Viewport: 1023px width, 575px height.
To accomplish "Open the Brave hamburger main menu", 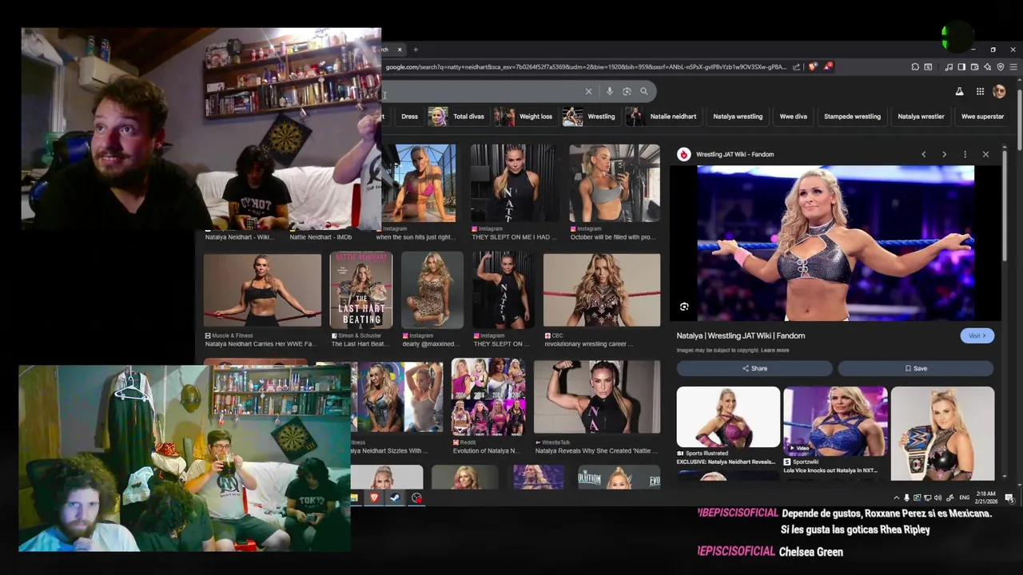I will [x=1013, y=67].
